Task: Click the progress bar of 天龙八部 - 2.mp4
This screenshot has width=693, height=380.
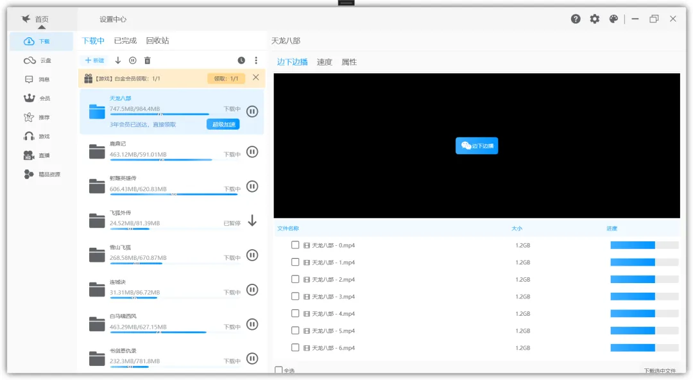Action: (644, 280)
